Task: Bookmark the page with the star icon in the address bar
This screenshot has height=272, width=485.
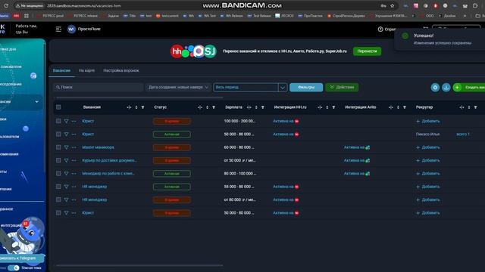Action: tap(393, 5)
